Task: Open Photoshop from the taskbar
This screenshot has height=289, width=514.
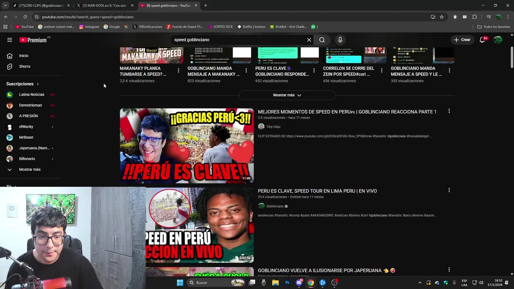Action: (x=287, y=283)
